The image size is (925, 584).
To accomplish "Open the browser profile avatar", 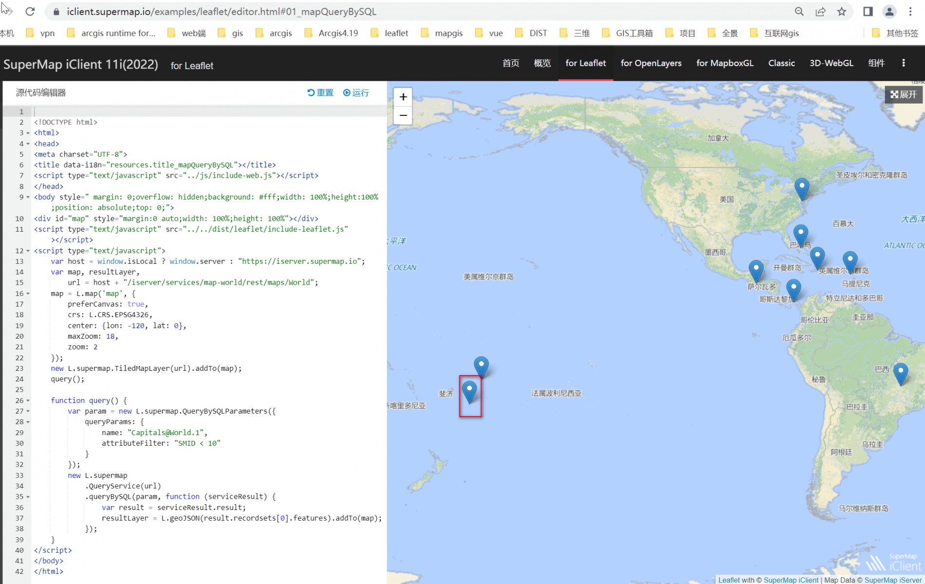I will click(889, 11).
